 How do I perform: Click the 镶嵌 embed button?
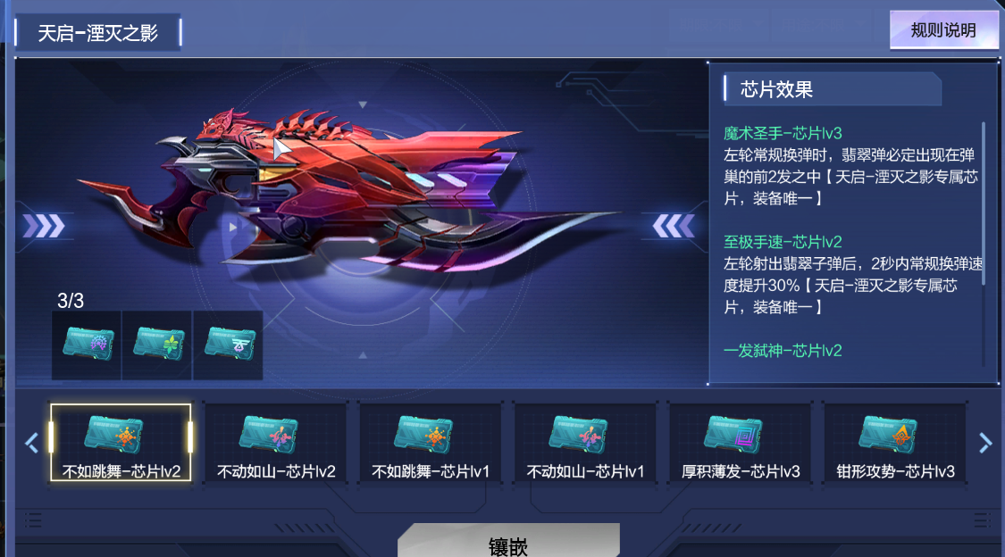(509, 542)
